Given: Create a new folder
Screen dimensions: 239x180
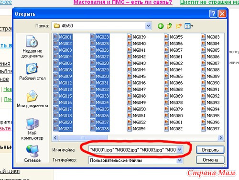Looking at the screenshot, I should point(178,26).
